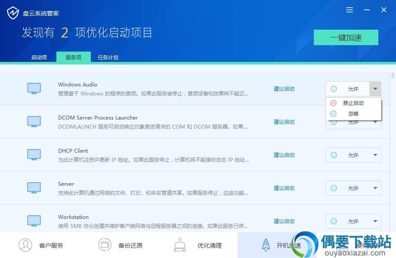Click 建议启动 in the Workstation row
The image size is (396, 258).
[284, 221]
